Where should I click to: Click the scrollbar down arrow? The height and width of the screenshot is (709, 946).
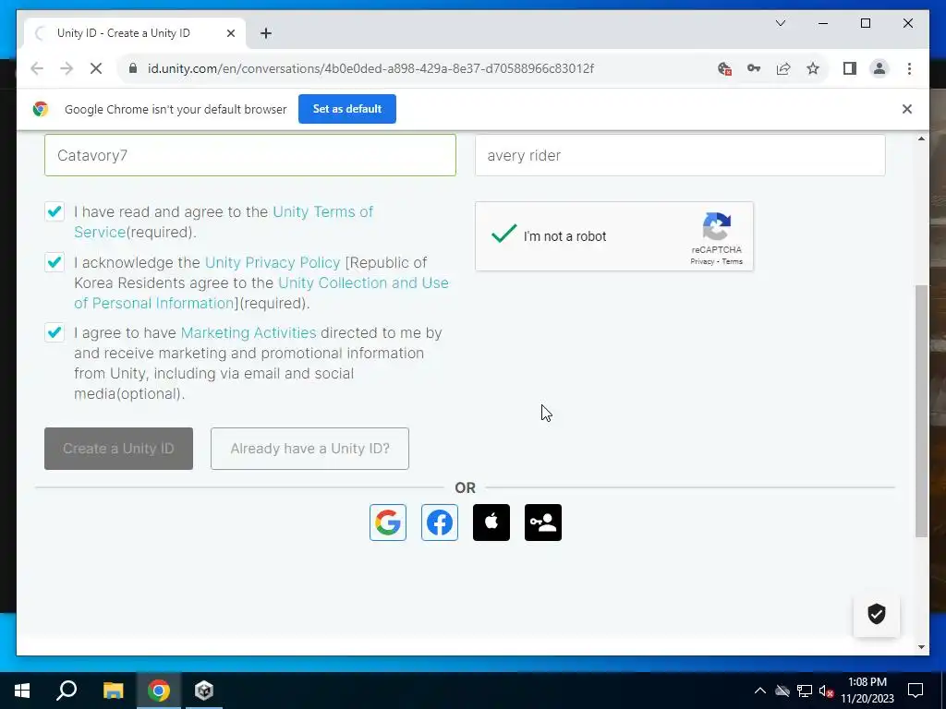(921, 647)
